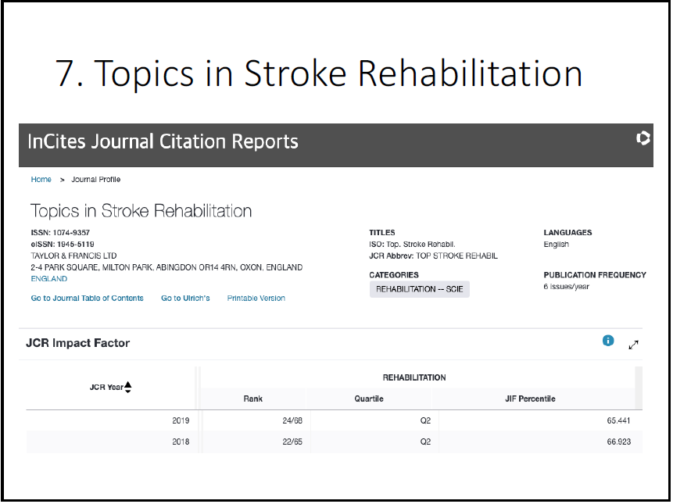The width and height of the screenshot is (673, 504).
Task: Follow the Go to Ulrich's link
Action: coord(185,298)
